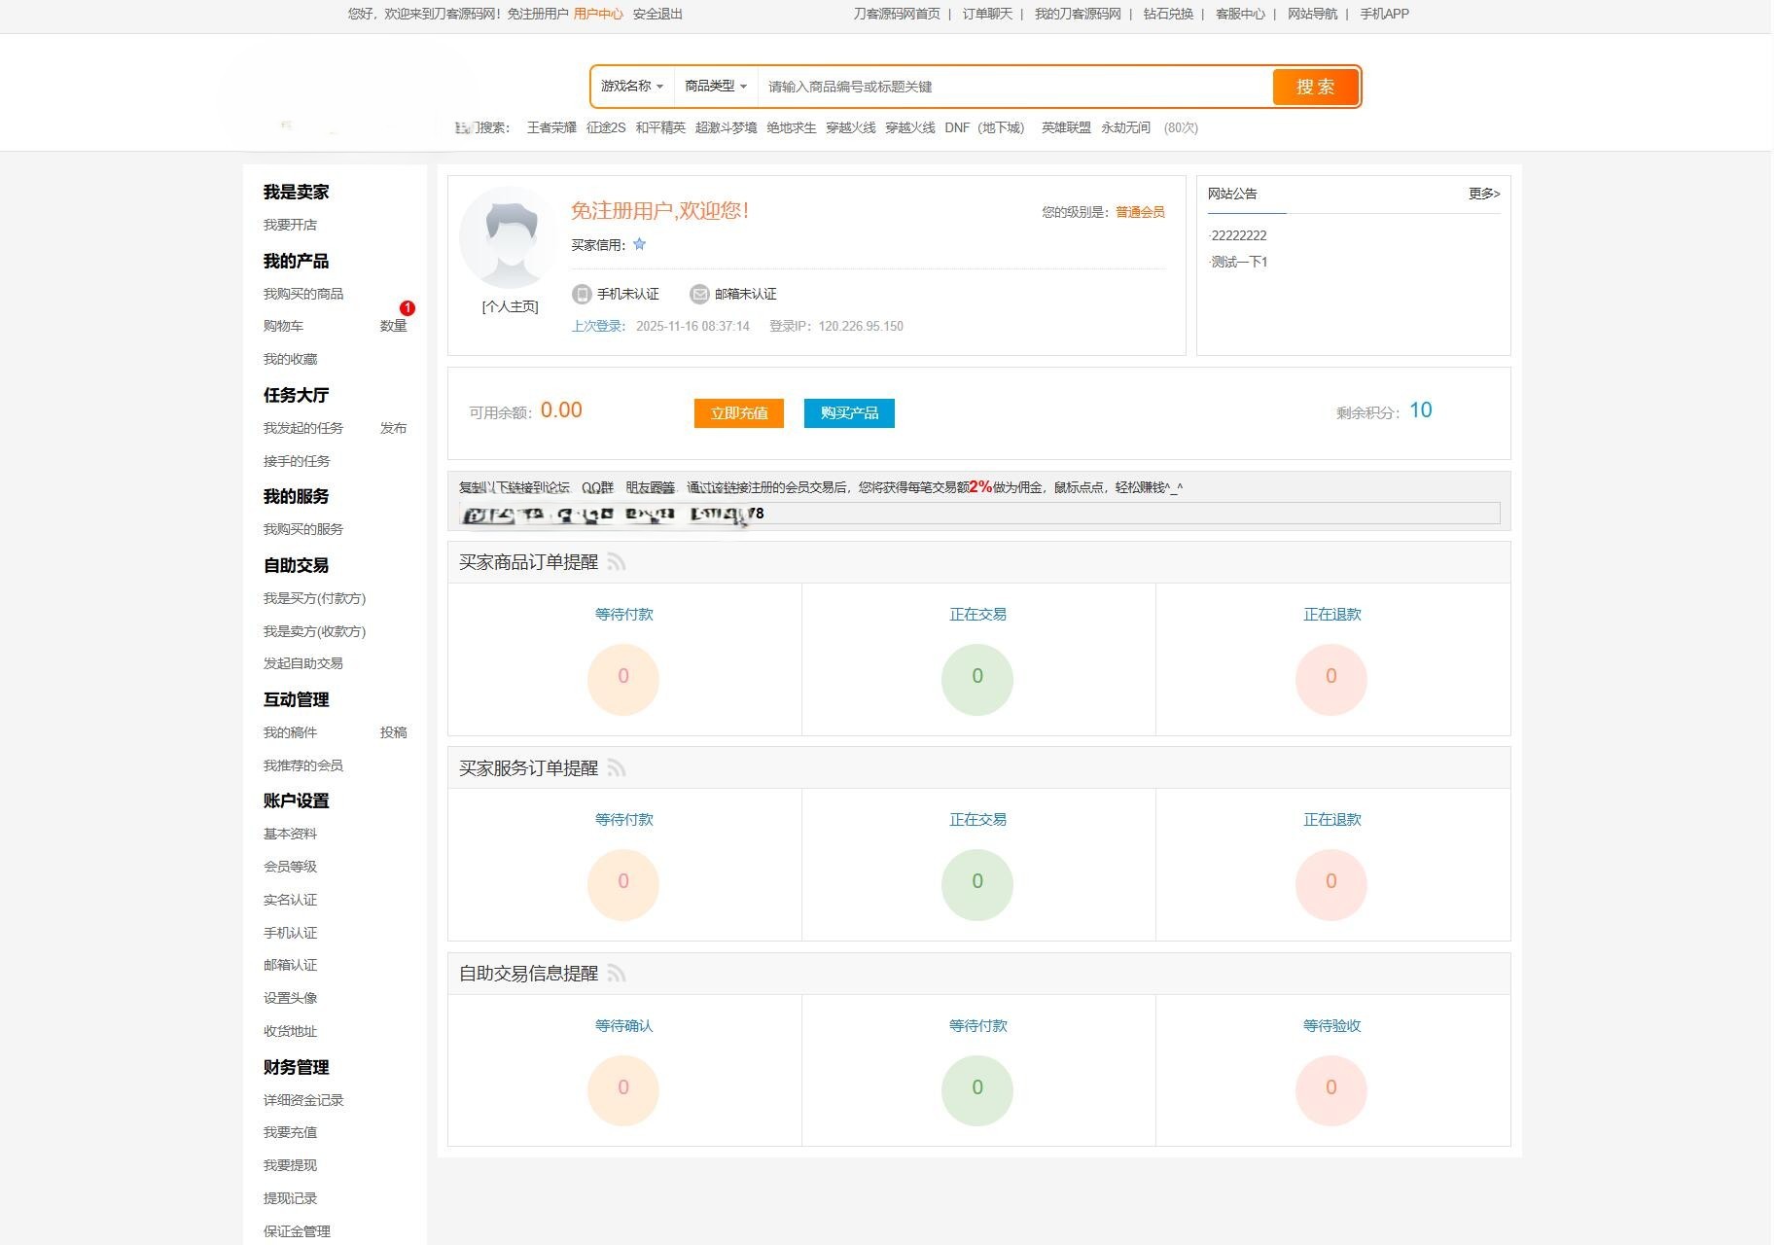The image size is (1774, 1245).
Task: Open RSS feed beside 自助交易信息提醒
Action: pos(618,974)
